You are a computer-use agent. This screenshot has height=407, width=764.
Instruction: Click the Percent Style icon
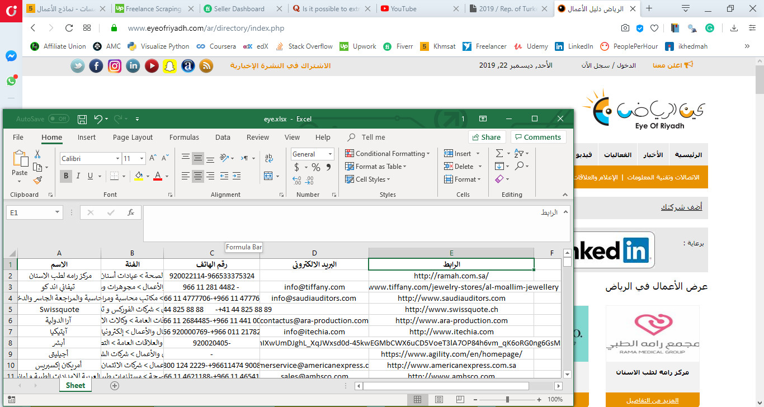tap(316, 167)
